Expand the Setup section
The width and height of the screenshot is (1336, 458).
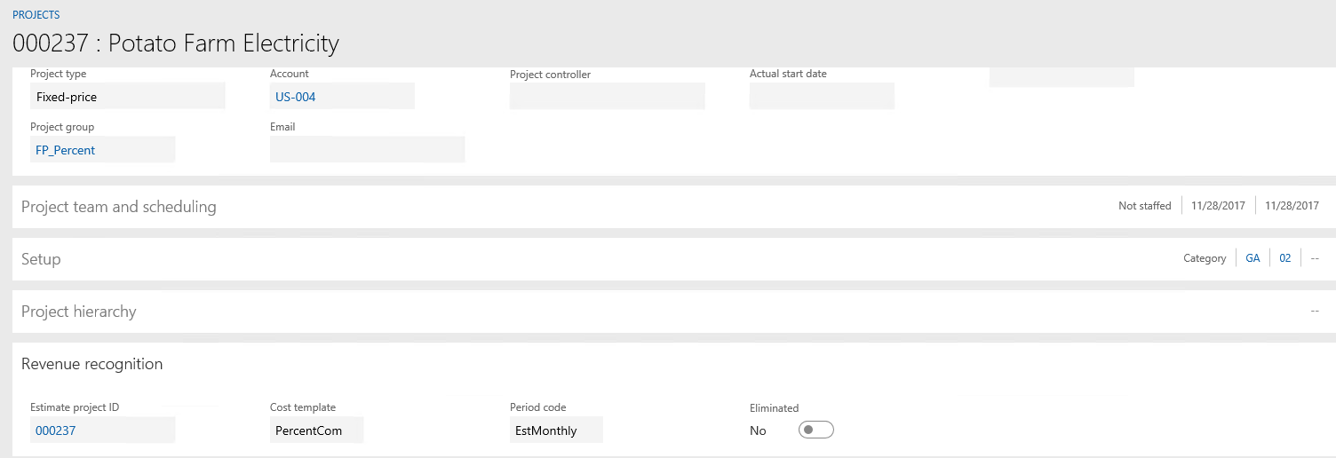tap(41, 259)
